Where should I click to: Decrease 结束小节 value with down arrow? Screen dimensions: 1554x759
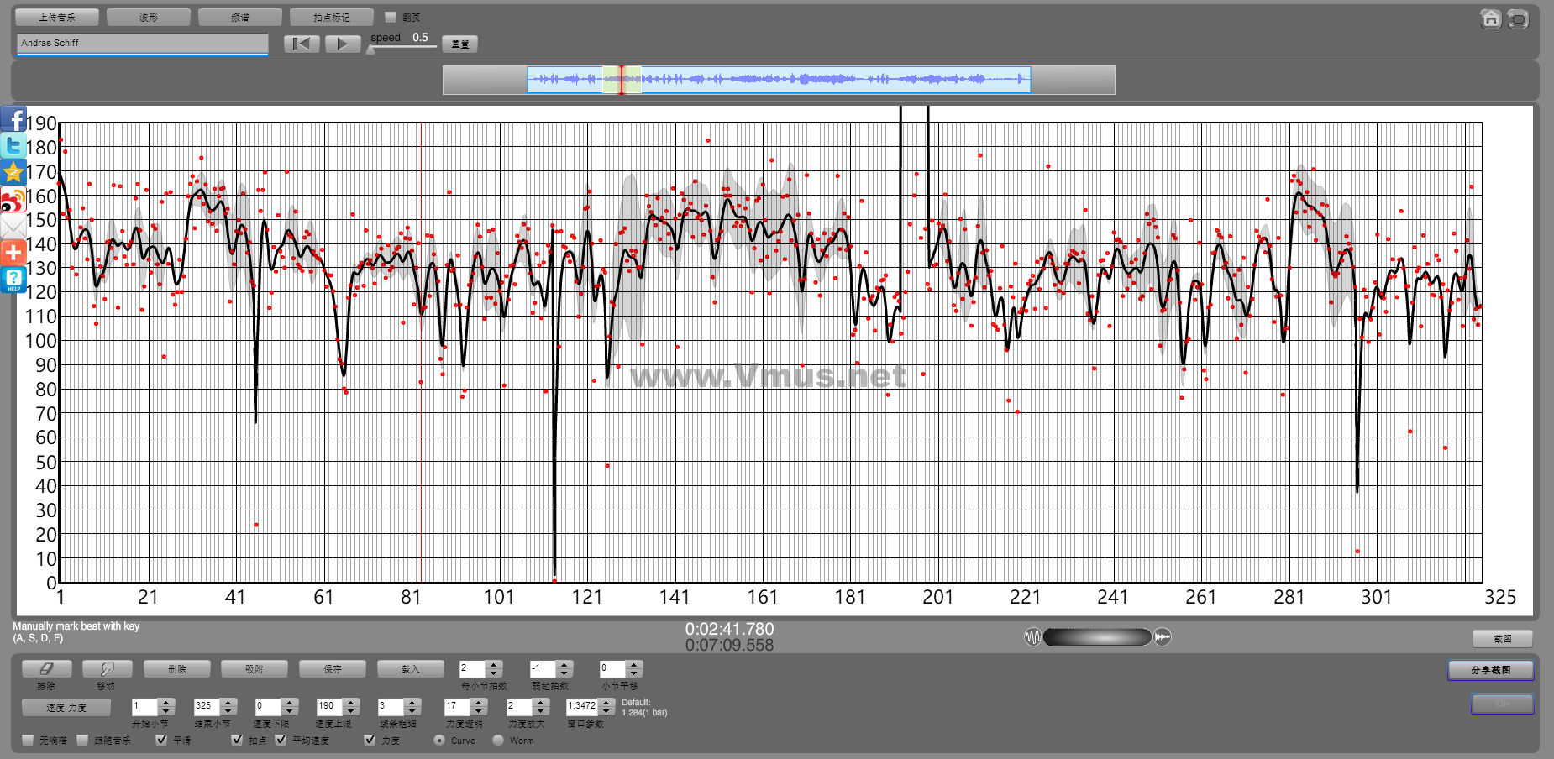[228, 711]
